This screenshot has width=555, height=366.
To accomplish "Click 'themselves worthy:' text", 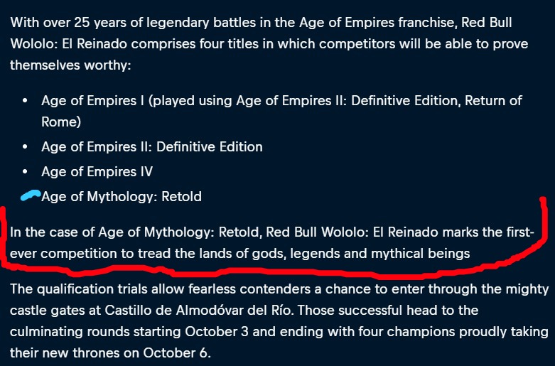I will pyautogui.click(x=70, y=65).
